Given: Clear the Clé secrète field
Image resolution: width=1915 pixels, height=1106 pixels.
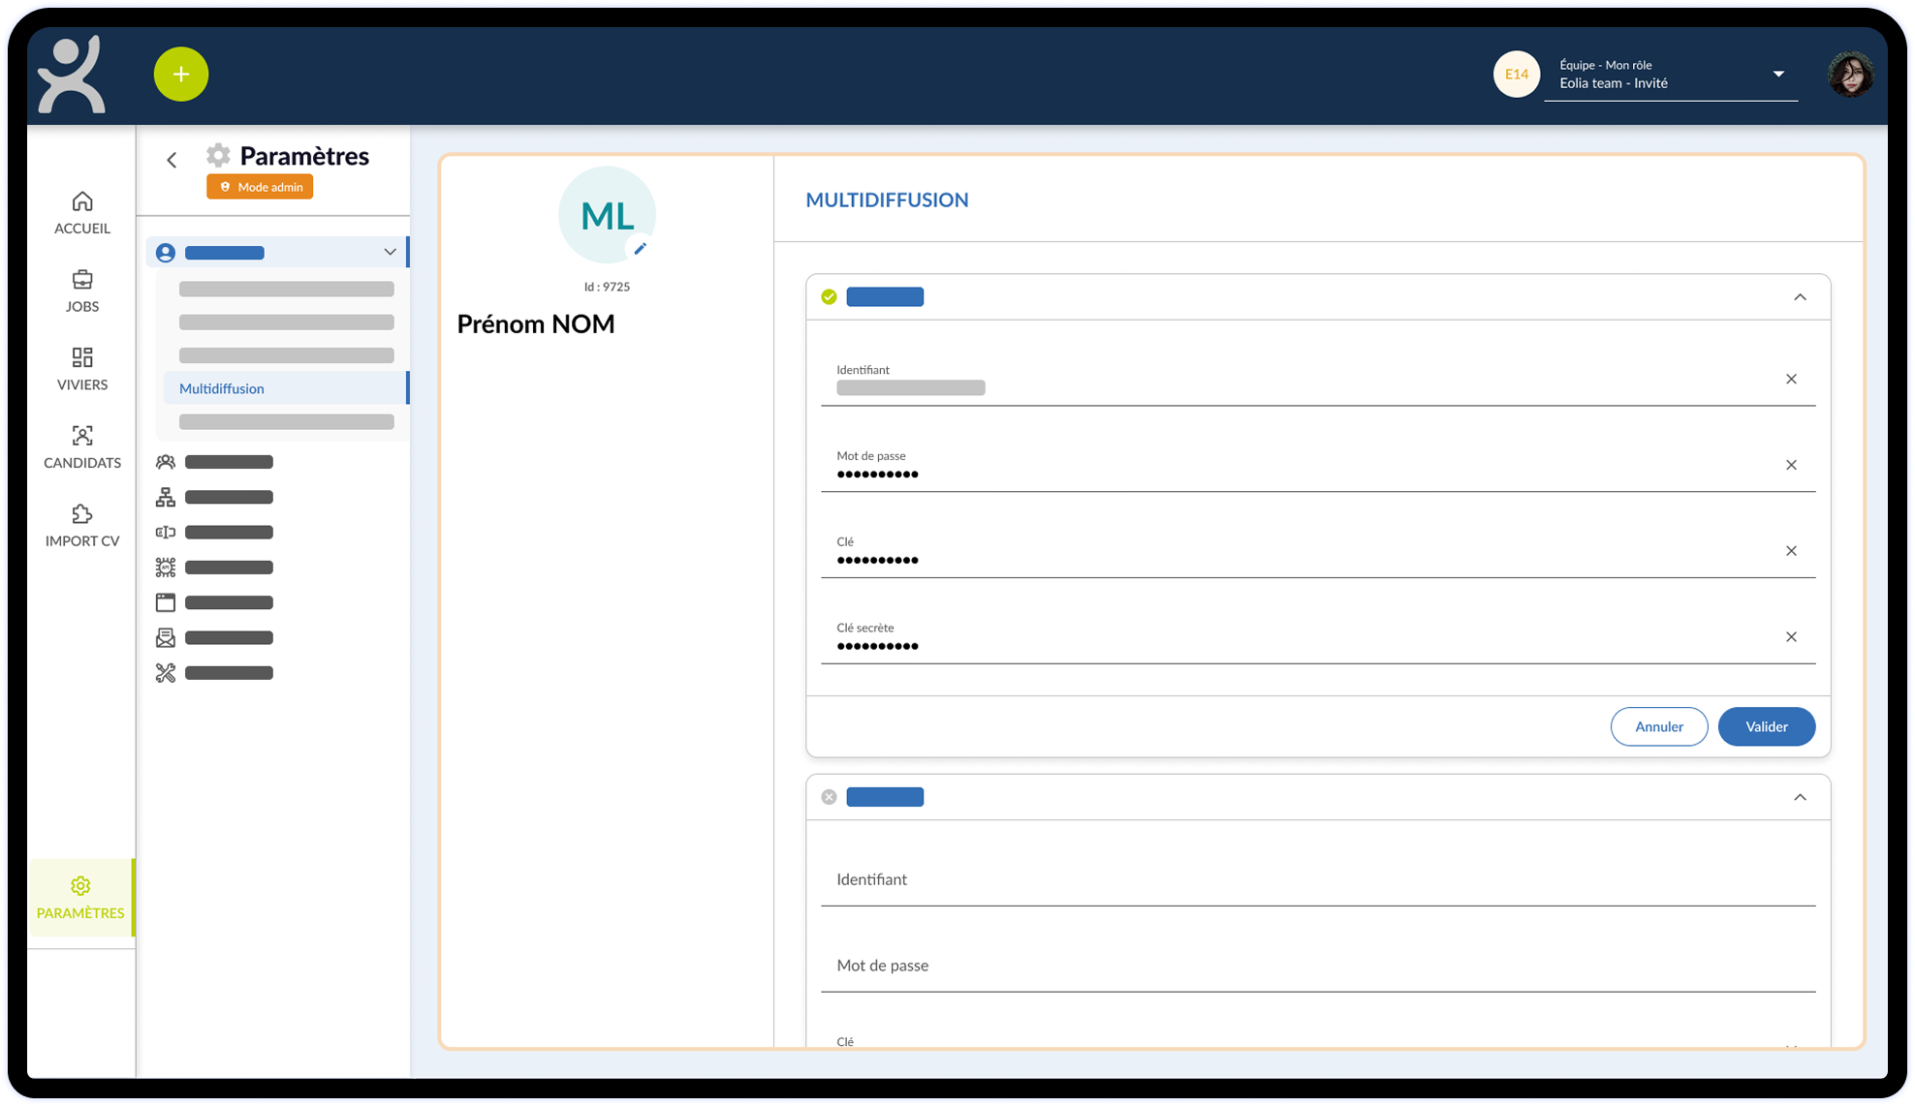Looking at the screenshot, I should 1791,637.
